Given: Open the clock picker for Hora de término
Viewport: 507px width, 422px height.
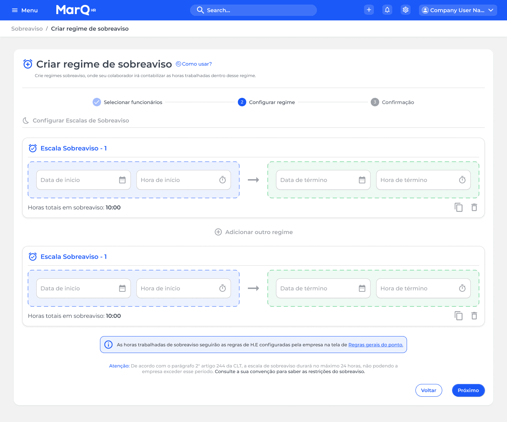Looking at the screenshot, I should click(x=462, y=180).
